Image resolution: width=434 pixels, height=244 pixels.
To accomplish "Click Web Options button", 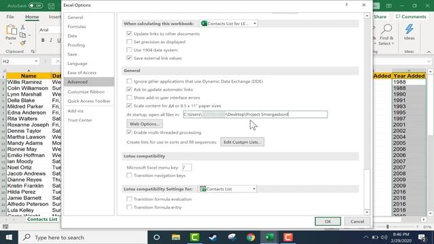I will point(144,123).
